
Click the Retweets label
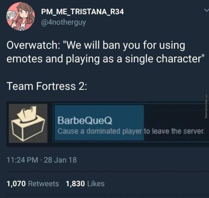(44, 184)
